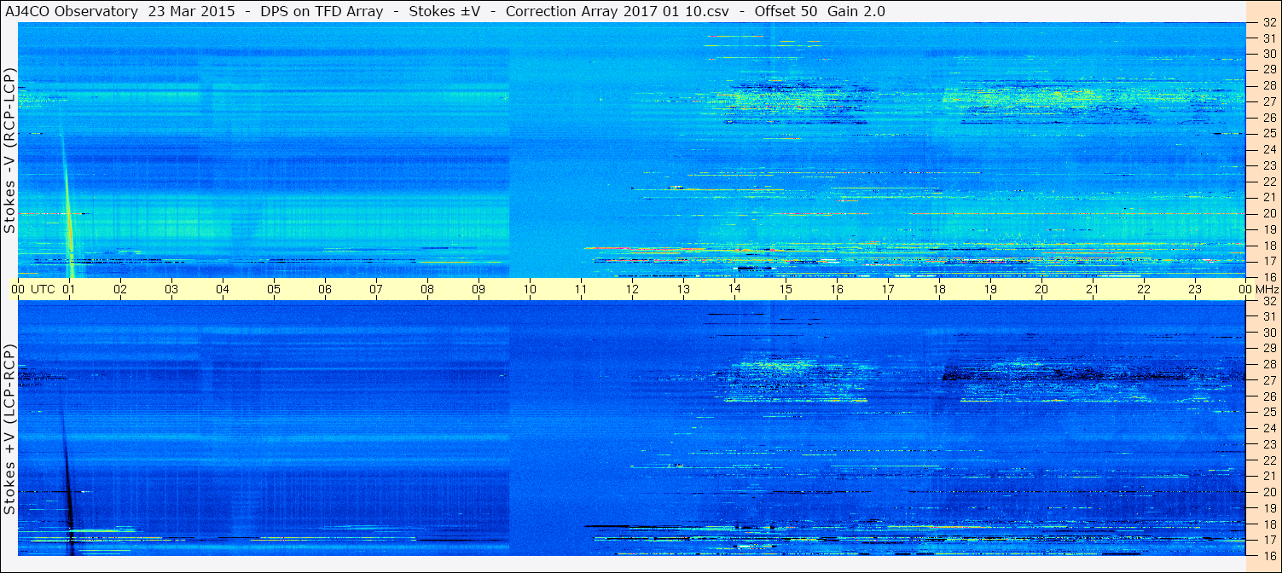Click the 17 MHz label of the lower panel
1282x573 pixels.
[x=1268, y=540]
